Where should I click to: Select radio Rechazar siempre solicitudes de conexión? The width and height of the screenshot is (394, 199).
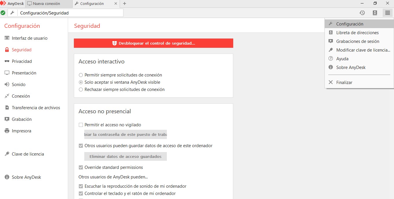pyautogui.click(x=81, y=90)
